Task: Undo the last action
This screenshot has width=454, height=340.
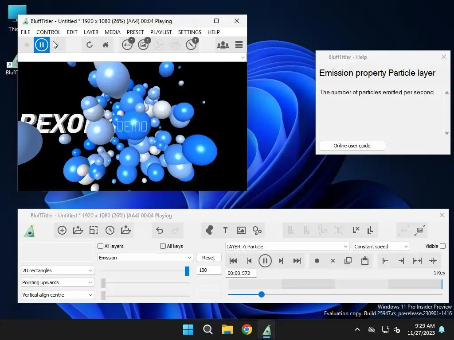Action: point(160,230)
